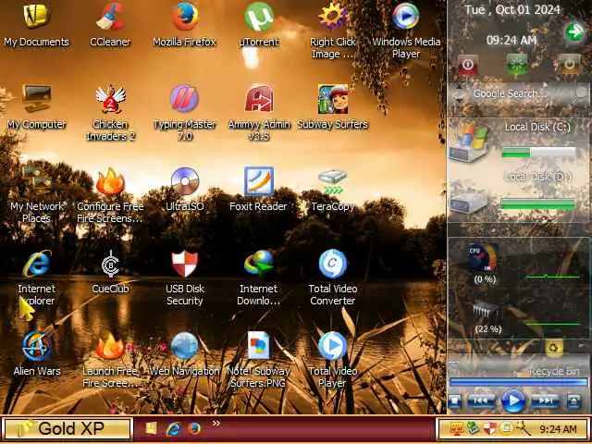Open My Computer desktop icon
The image size is (592, 444).
(36, 99)
